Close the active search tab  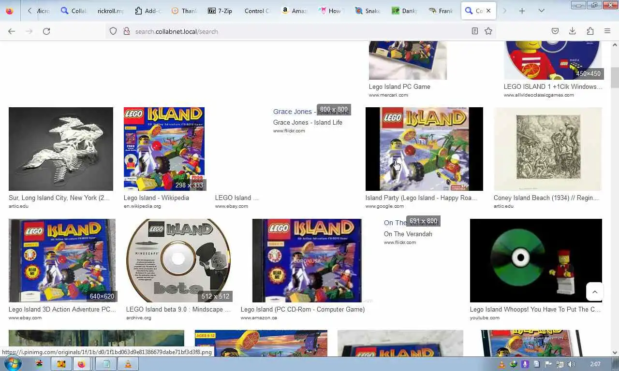[x=488, y=11]
